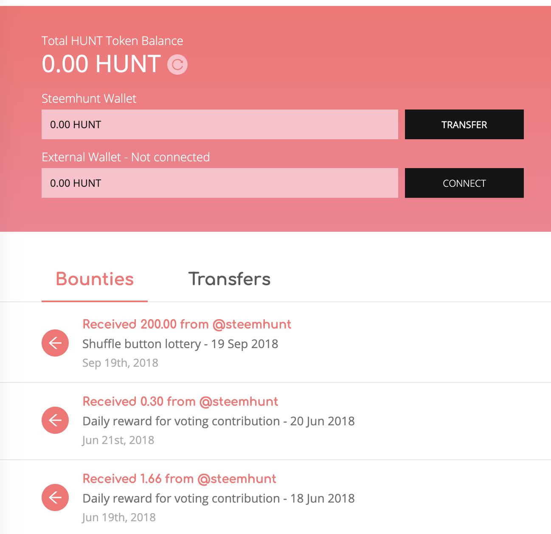
Task: Open Received 200.00 from @steemhunt entry
Action: 187,324
